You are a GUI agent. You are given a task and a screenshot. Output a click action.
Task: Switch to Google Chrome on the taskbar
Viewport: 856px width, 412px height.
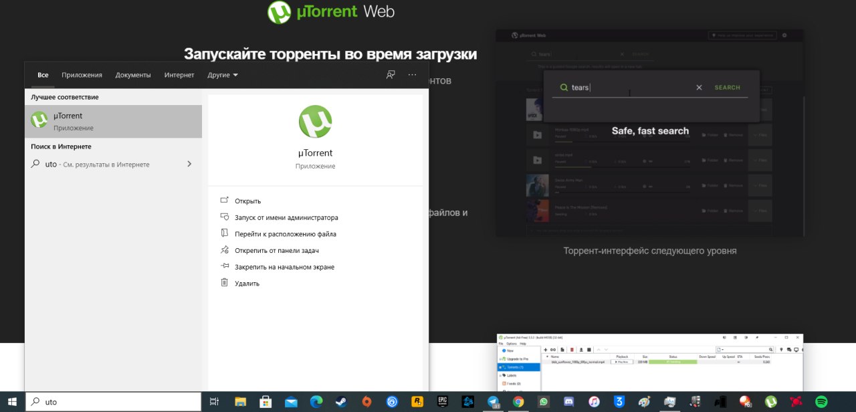click(518, 402)
